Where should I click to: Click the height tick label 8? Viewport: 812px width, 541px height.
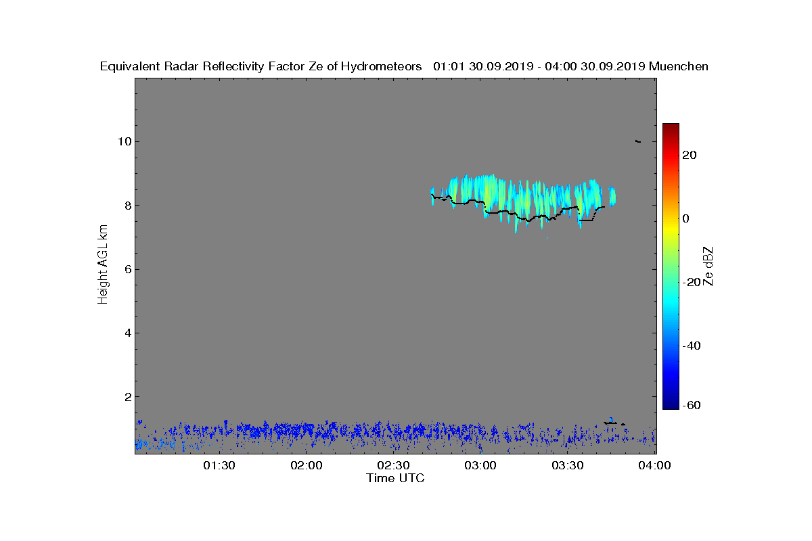click(127, 205)
